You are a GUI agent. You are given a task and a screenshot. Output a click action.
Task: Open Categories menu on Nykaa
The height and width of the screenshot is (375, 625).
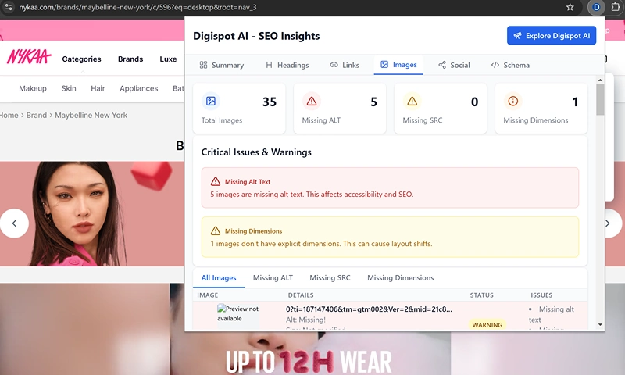tap(82, 59)
